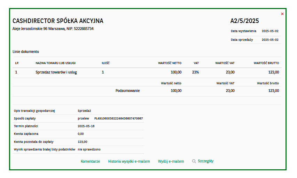297x178 pixels.
Task: Click column header VAT
Action: tap(196, 63)
